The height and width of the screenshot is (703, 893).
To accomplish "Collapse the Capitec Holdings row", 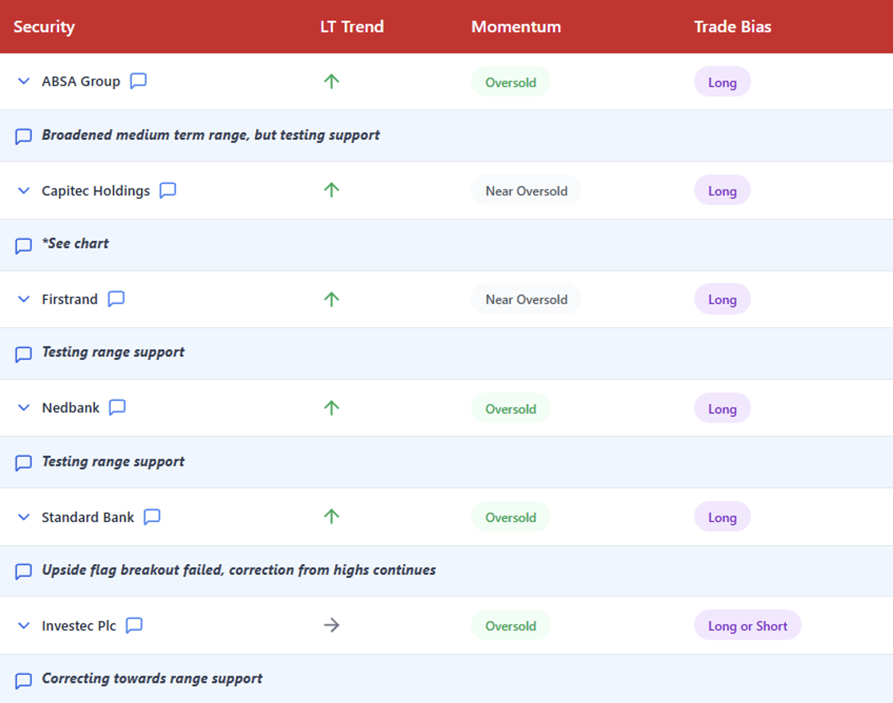I will click(23, 190).
